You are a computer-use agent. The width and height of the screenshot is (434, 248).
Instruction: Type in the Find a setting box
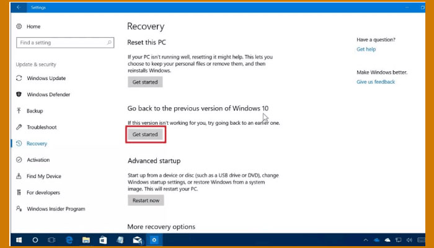(x=59, y=43)
